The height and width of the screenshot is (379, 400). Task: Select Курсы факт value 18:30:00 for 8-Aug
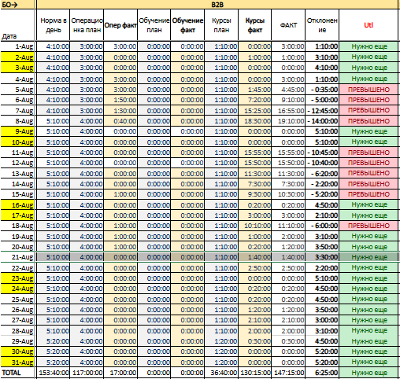(255, 121)
